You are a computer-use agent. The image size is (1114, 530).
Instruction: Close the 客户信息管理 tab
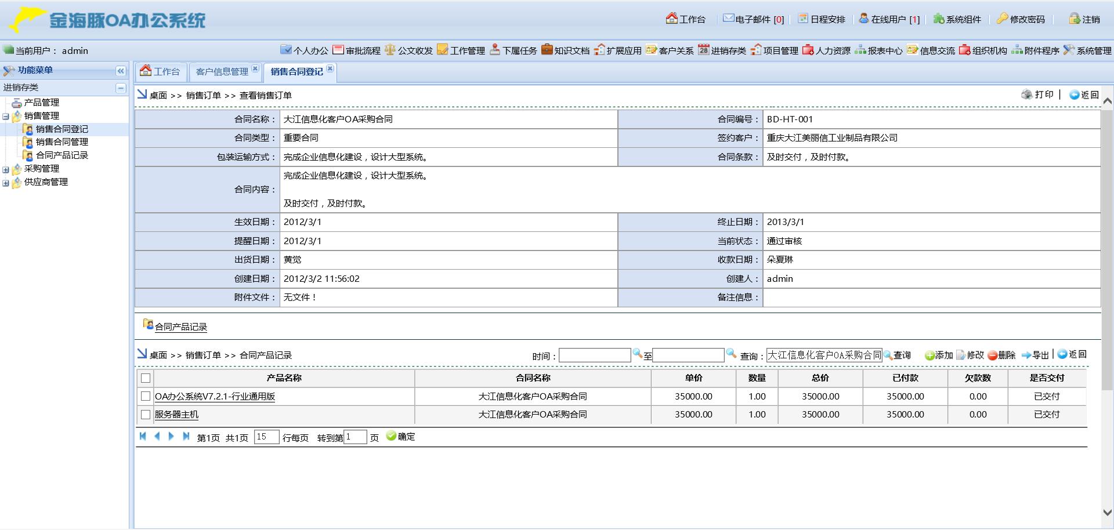[255, 68]
